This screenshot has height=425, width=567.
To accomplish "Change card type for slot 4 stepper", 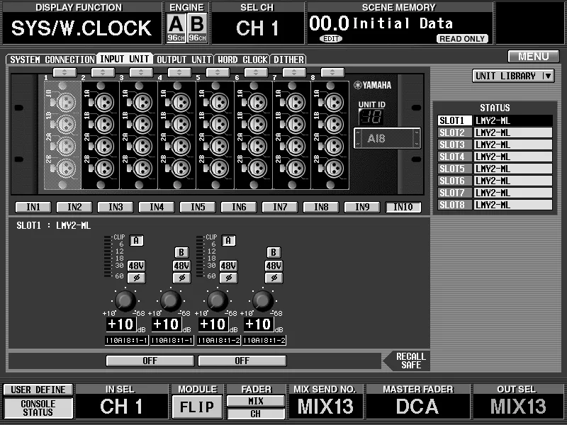I will point(180,72).
